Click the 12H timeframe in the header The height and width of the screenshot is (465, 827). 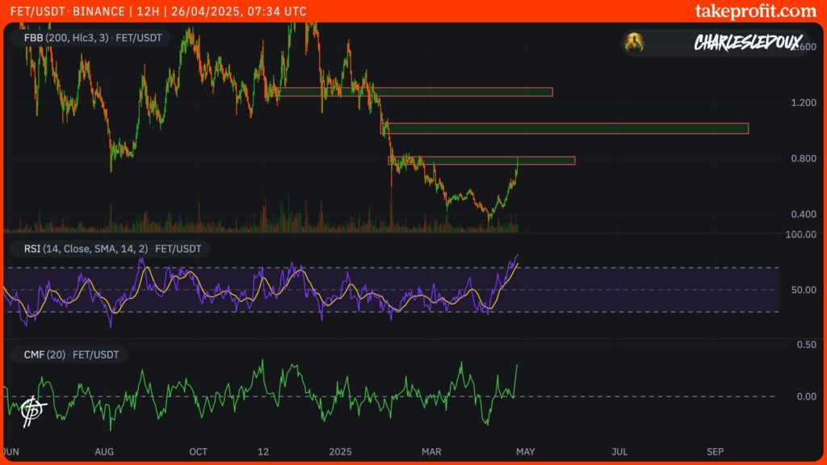click(x=147, y=11)
